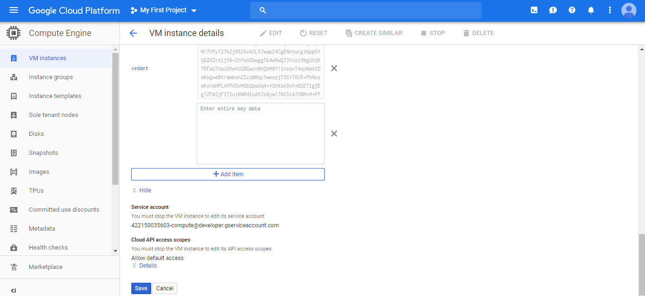Collapse SSH keys with Hide link
This screenshot has height=296, width=645.
tap(142, 190)
